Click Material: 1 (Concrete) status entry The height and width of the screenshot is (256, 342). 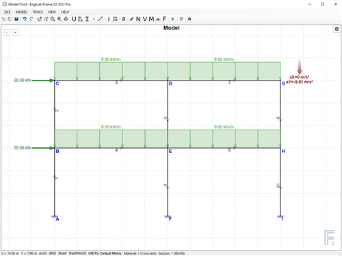coord(140,253)
